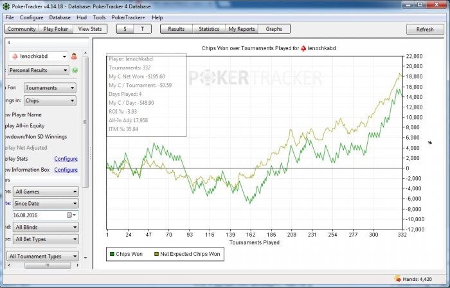Image resolution: width=450 pixels, height=288 pixels.
Task: Open the calendar picker in the date field
Action: click(x=71, y=215)
